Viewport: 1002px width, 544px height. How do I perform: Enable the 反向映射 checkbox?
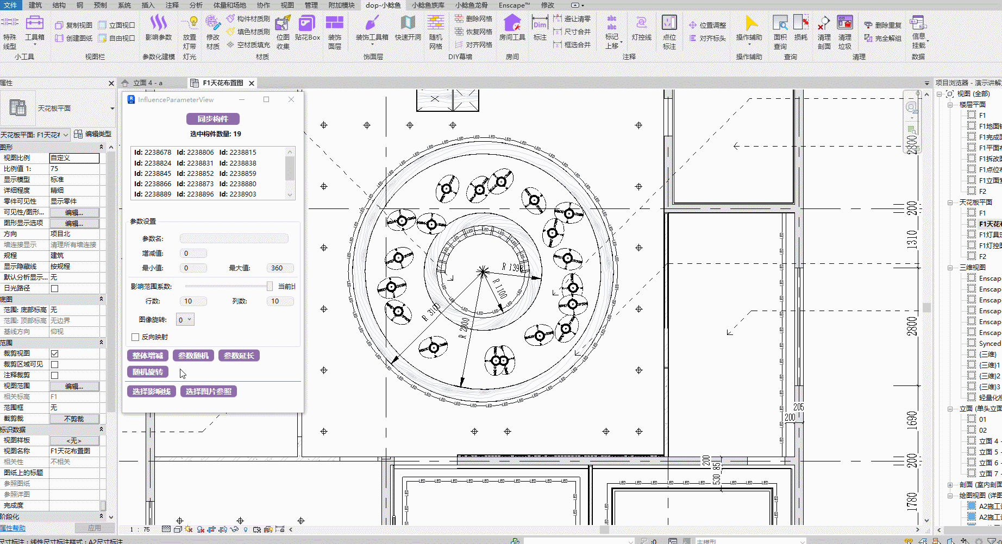point(136,337)
